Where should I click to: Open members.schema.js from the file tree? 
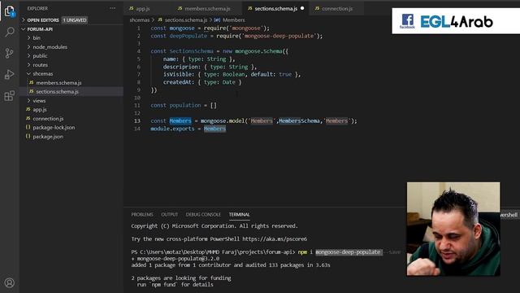58,83
